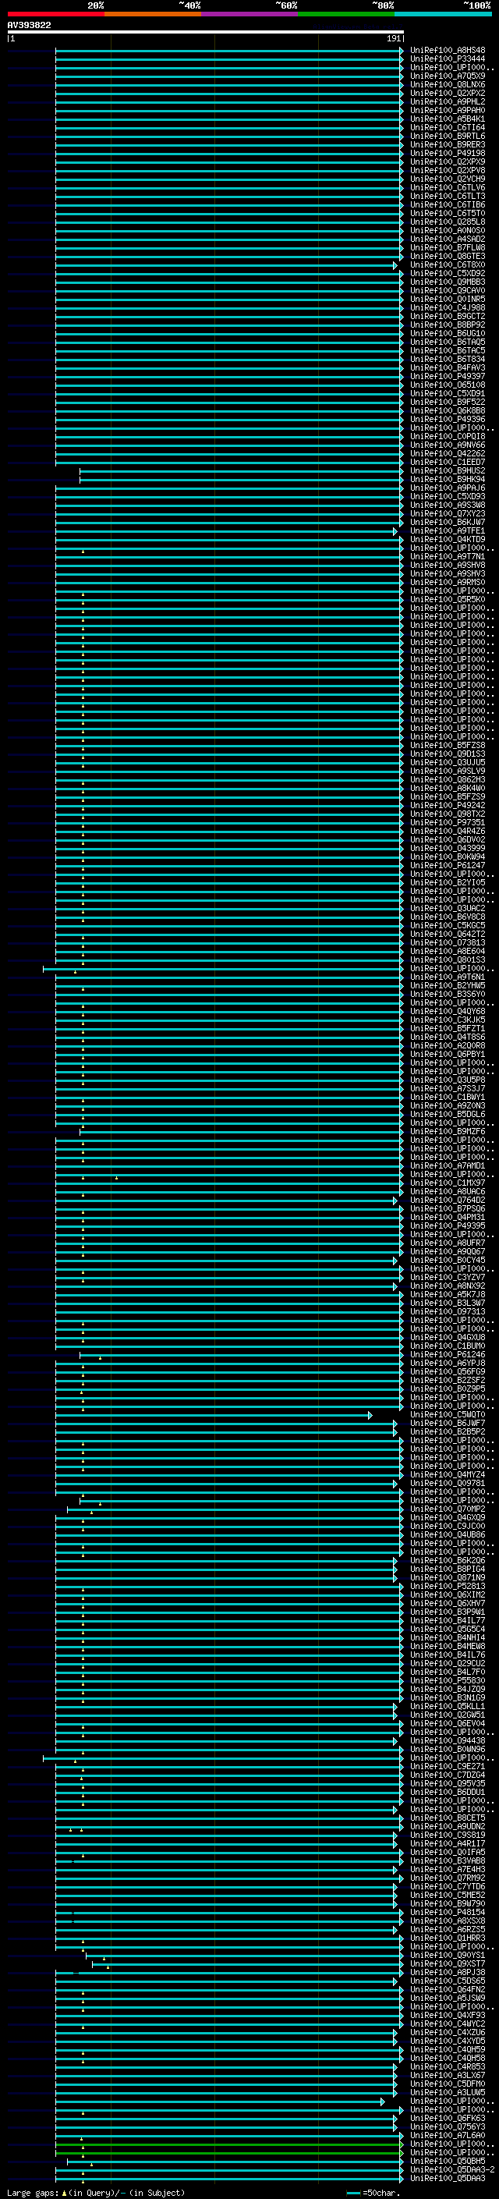Select UniRef100_A9T7N1 entry
The height and width of the screenshot is (2199, 499).
[448, 557]
